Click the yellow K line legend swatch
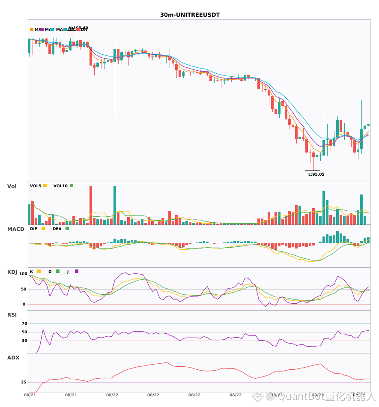This screenshot has height=407, width=379. pos(39,271)
